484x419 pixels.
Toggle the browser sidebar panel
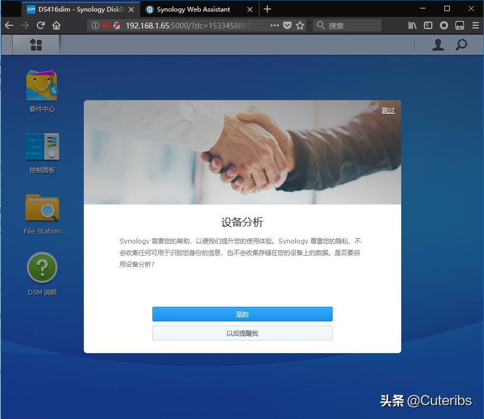pyautogui.click(x=428, y=25)
